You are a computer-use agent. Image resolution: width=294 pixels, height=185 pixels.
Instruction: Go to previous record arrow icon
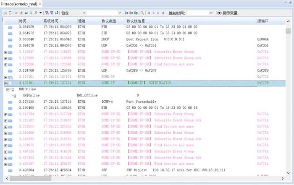click(154, 13)
